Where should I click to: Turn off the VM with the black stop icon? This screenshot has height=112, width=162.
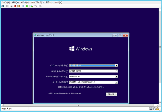(x=11, y=6)
